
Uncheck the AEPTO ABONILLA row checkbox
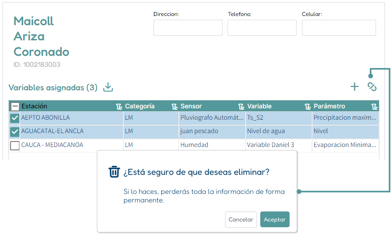15,118
